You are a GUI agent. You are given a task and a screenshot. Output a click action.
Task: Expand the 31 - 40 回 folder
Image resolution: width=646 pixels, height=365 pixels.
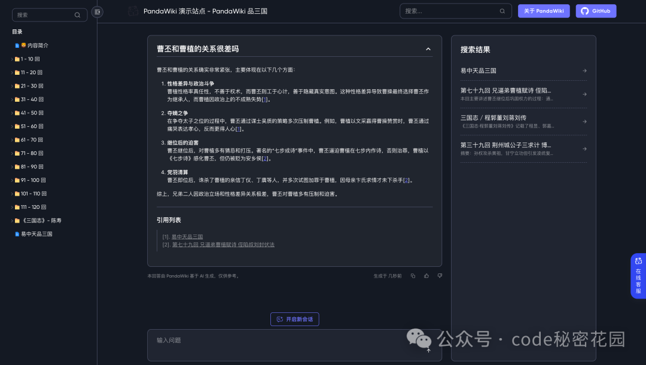tap(12, 100)
